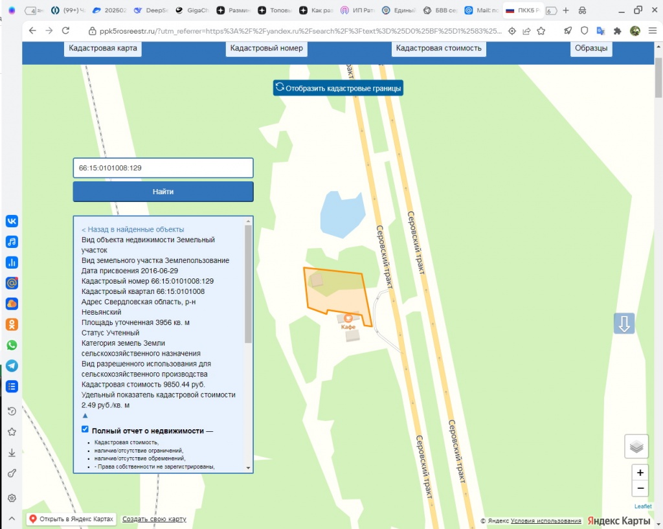Image resolution: width=663 pixels, height=529 pixels.
Task: Open the WhatsApp sidebar icon
Action: click(x=12, y=345)
